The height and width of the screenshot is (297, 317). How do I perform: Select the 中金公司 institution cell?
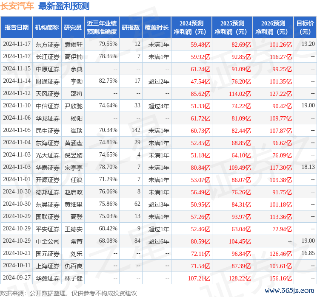click(x=48, y=241)
